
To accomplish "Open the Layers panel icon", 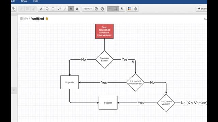I will tap(136, 9).
